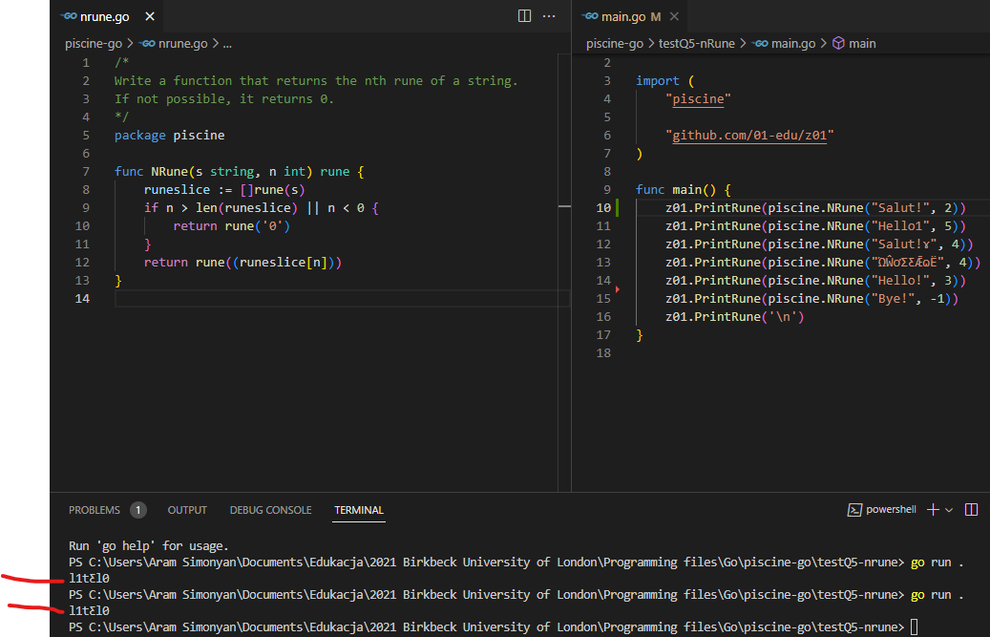990x637 pixels.
Task: Open a split editor using the split icon
Action: (x=523, y=15)
